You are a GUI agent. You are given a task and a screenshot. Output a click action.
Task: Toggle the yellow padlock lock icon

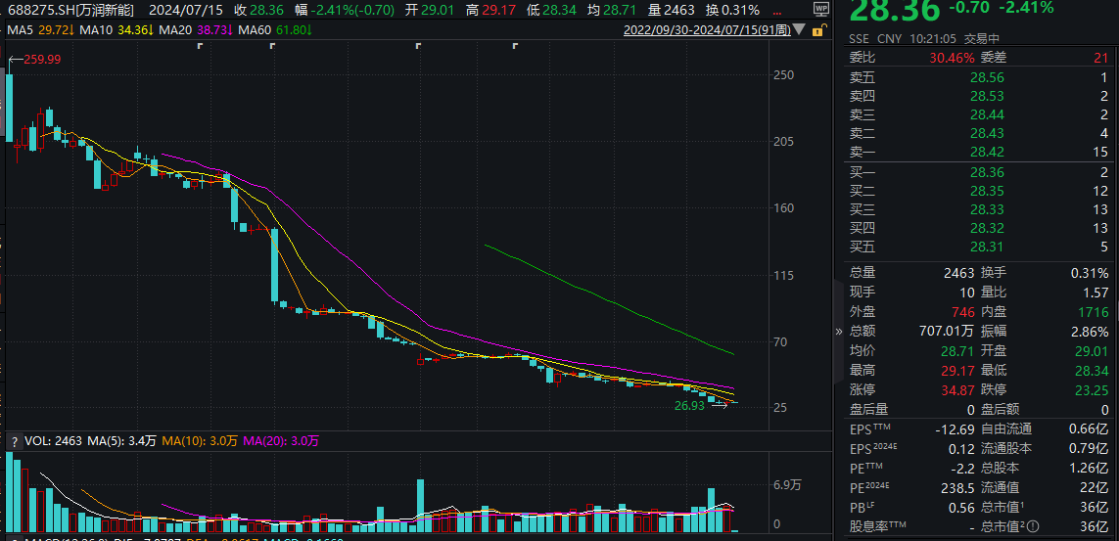point(819,30)
